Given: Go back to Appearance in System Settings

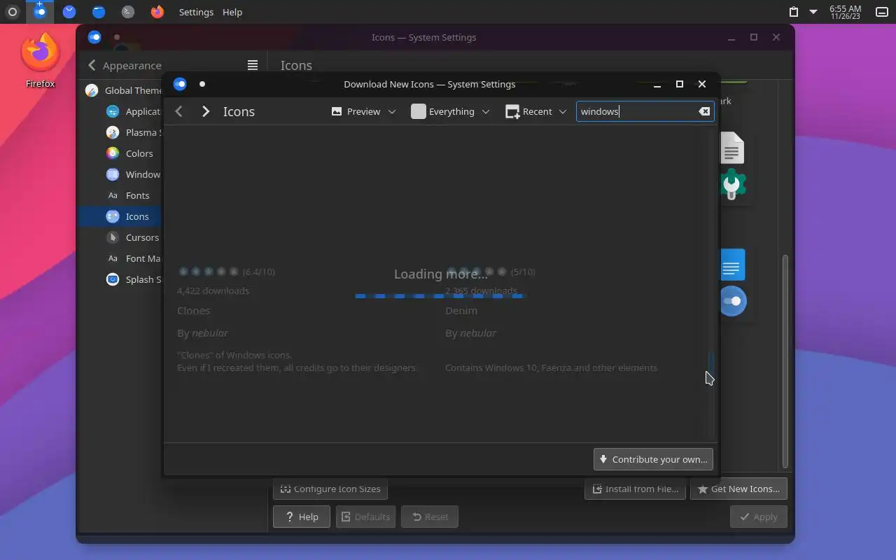Looking at the screenshot, I should pyautogui.click(x=125, y=65).
